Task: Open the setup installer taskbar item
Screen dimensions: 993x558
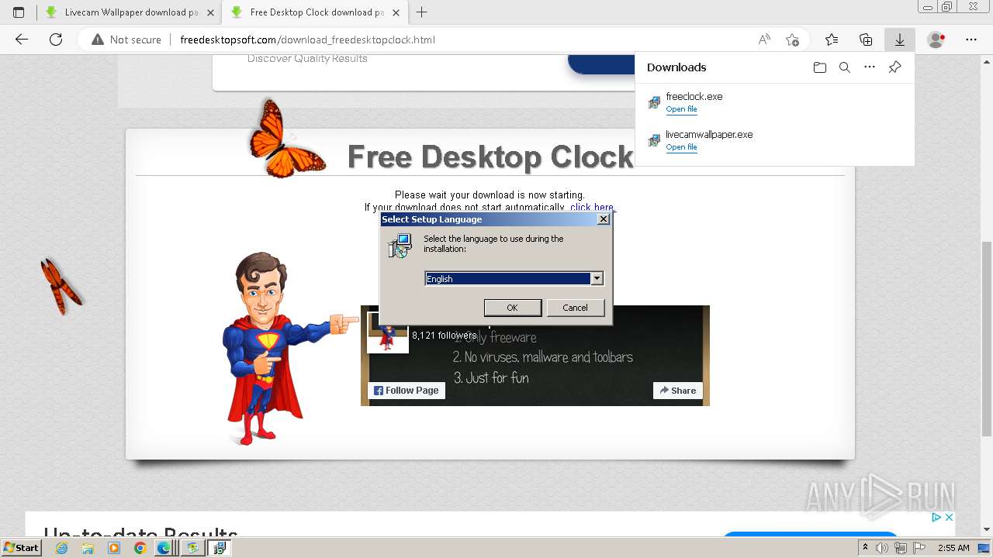Action: pyautogui.click(x=220, y=548)
